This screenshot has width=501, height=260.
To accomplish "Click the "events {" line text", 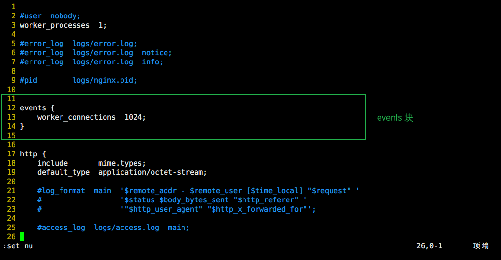I will 37,108.
